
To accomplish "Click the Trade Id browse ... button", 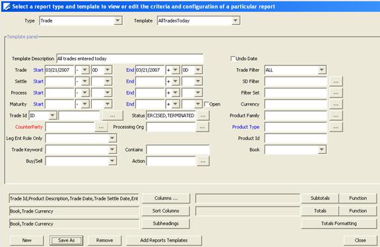I will pyautogui.click(x=112, y=116).
